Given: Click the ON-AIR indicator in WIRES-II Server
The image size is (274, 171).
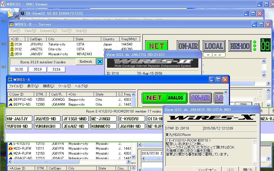Looking at the screenshot, I should pyautogui.click(x=188, y=46).
